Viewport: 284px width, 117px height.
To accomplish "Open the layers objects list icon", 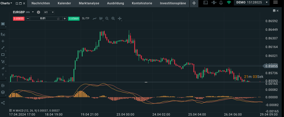I will [3, 92].
